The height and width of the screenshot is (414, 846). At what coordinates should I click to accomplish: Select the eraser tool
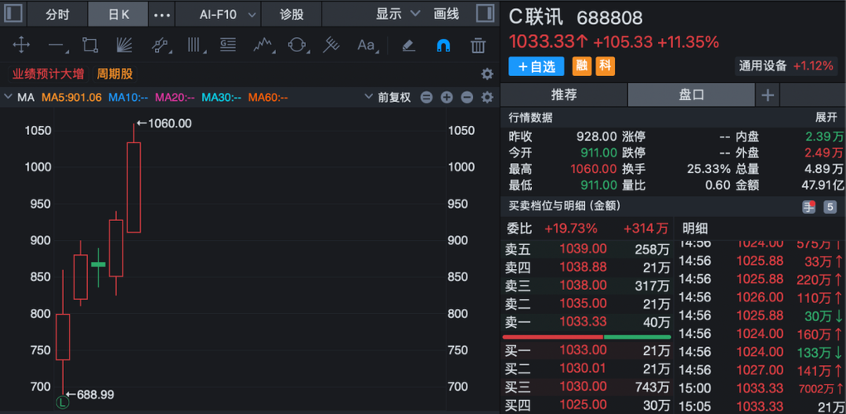(408, 46)
